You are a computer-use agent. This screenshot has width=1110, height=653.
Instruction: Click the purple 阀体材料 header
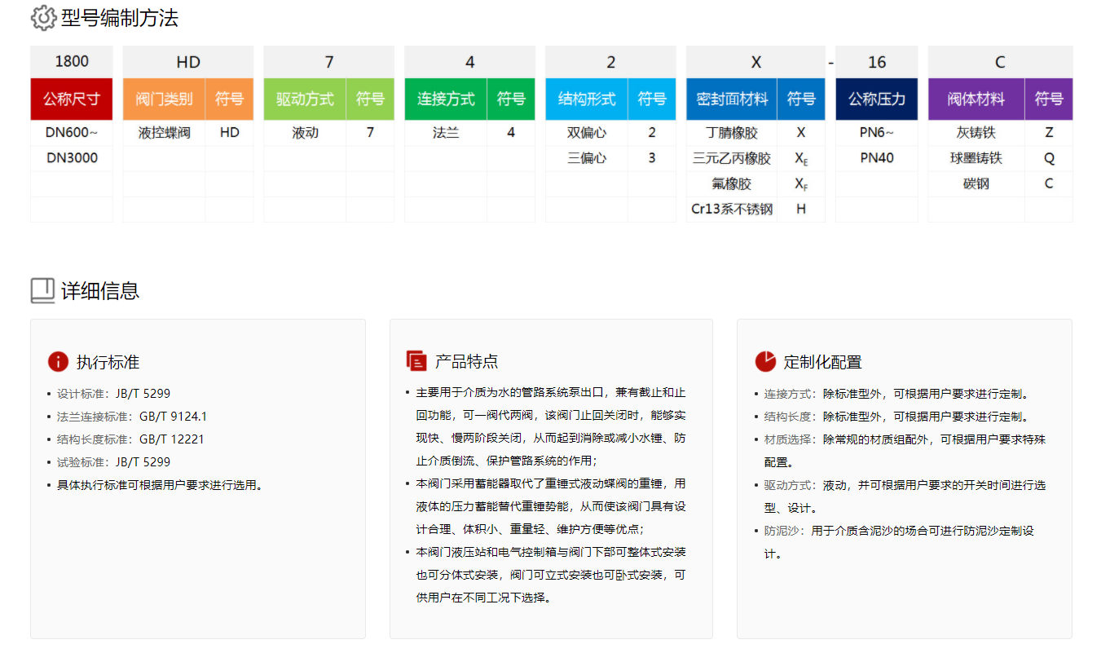976,99
